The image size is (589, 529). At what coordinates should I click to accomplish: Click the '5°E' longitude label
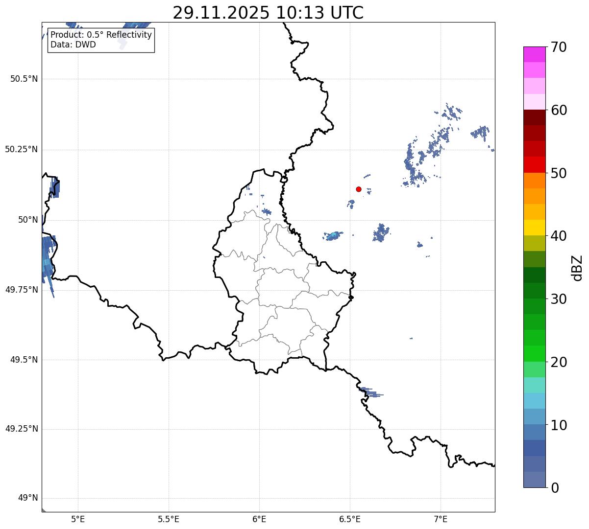point(78,519)
